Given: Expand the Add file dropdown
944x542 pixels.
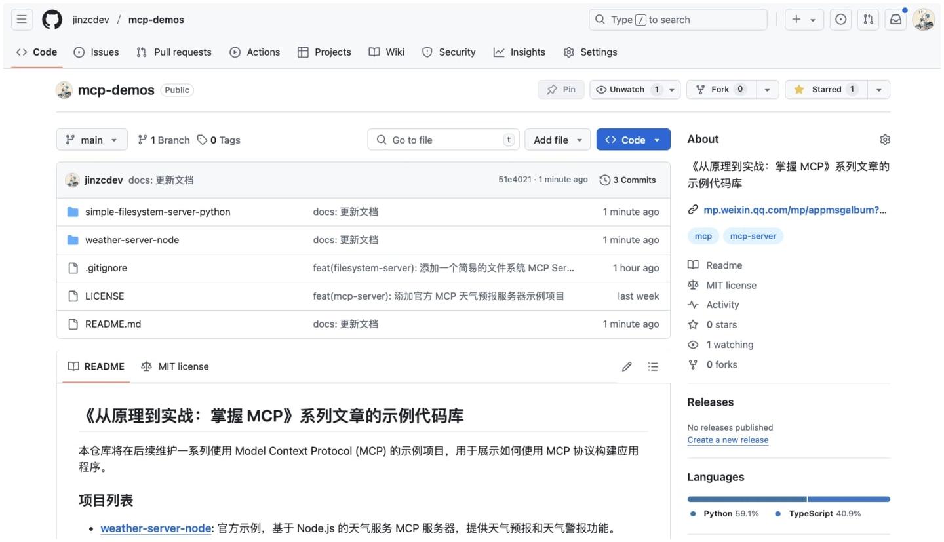Looking at the screenshot, I should click(x=557, y=140).
